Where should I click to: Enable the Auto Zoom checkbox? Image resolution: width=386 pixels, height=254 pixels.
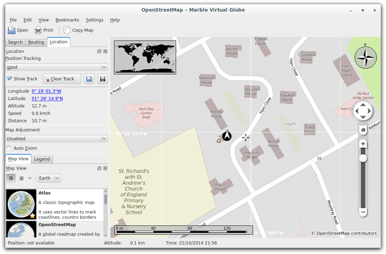(22, 148)
